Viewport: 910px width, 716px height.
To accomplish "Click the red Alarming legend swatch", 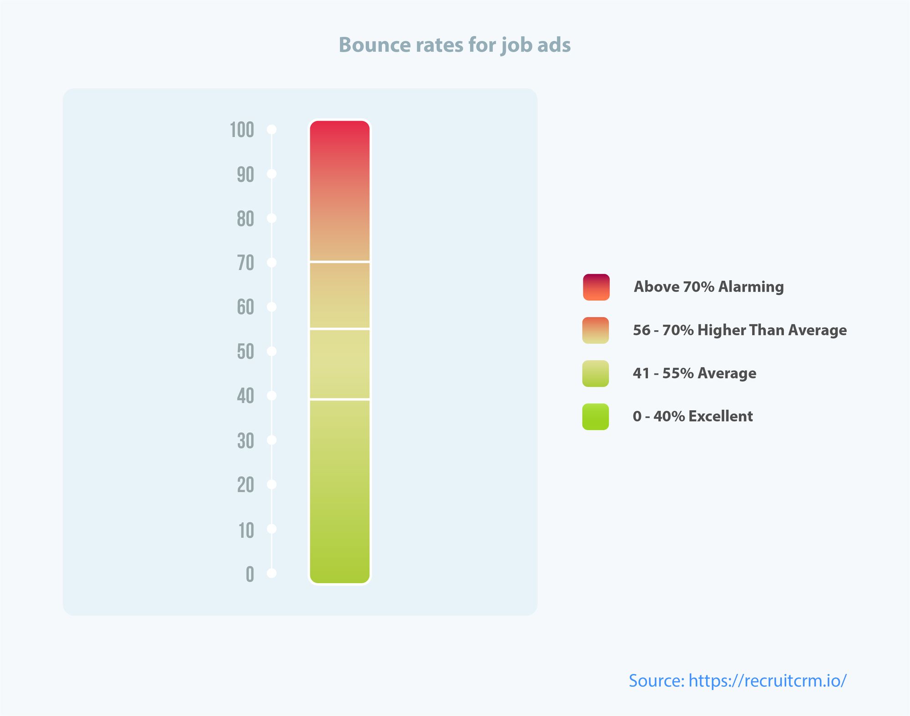I will [x=596, y=287].
